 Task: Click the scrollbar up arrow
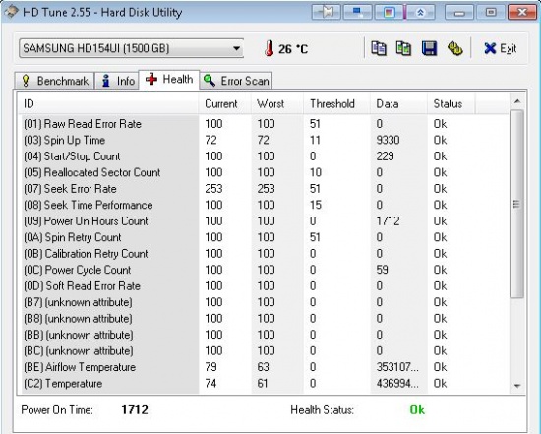pos(516,101)
